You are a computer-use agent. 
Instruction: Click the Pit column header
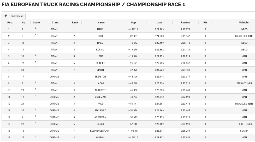(x=205, y=23)
